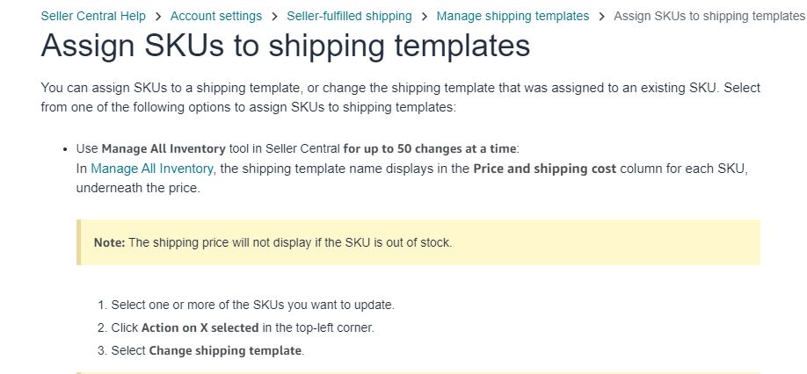Open the teal Manage All Inventory link
The image size is (807, 374).
coord(152,169)
